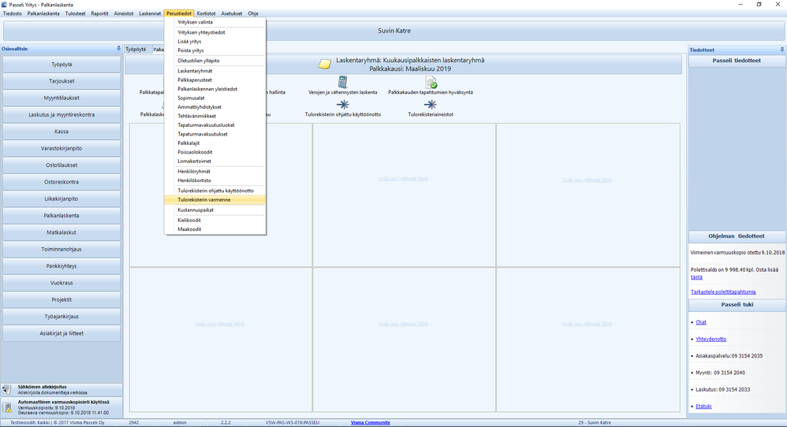Open Tarkastele polettitapahtumia link
The width and height of the screenshot is (787, 427).
pyautogui.click(x=723, y=291)
